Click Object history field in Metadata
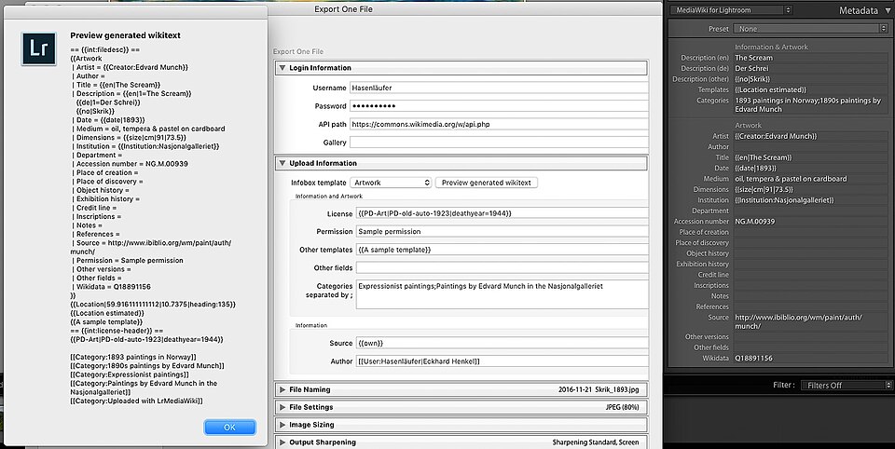 click(811, 253)
